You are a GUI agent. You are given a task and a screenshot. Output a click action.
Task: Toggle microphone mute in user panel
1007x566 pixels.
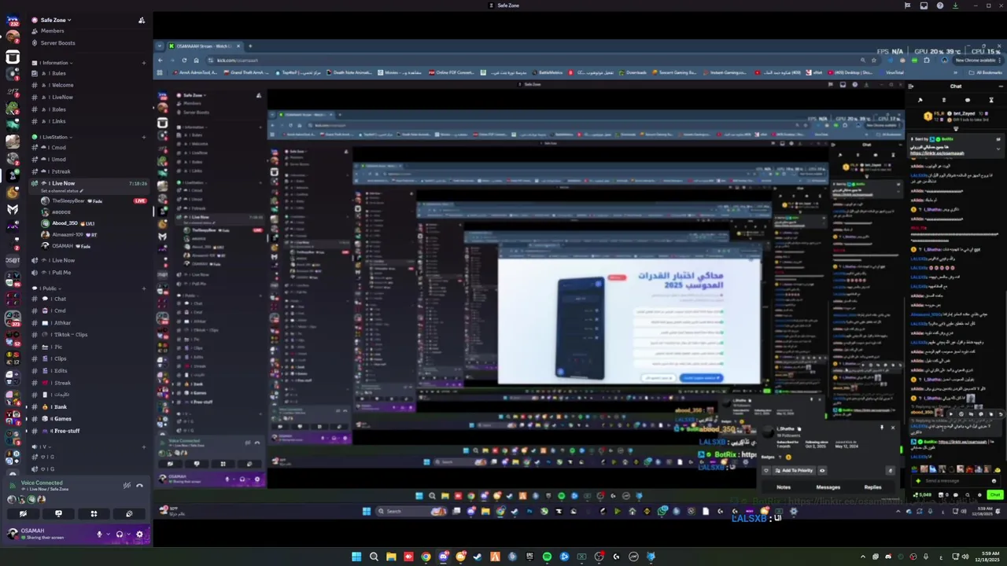(99, 535)
